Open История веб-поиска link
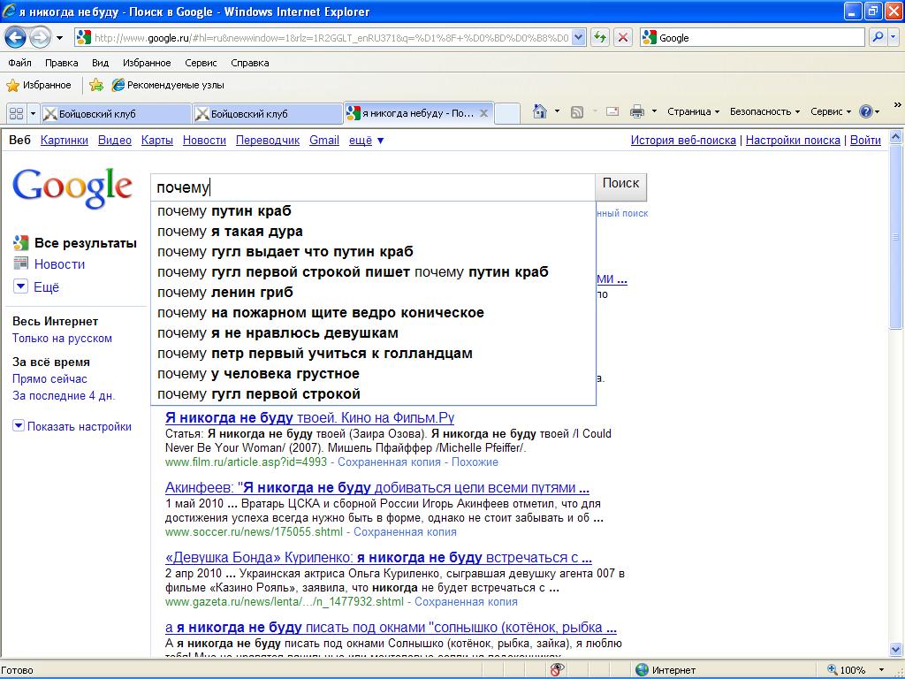The height and width of the screenshot is (679, 905). point(683,141)
